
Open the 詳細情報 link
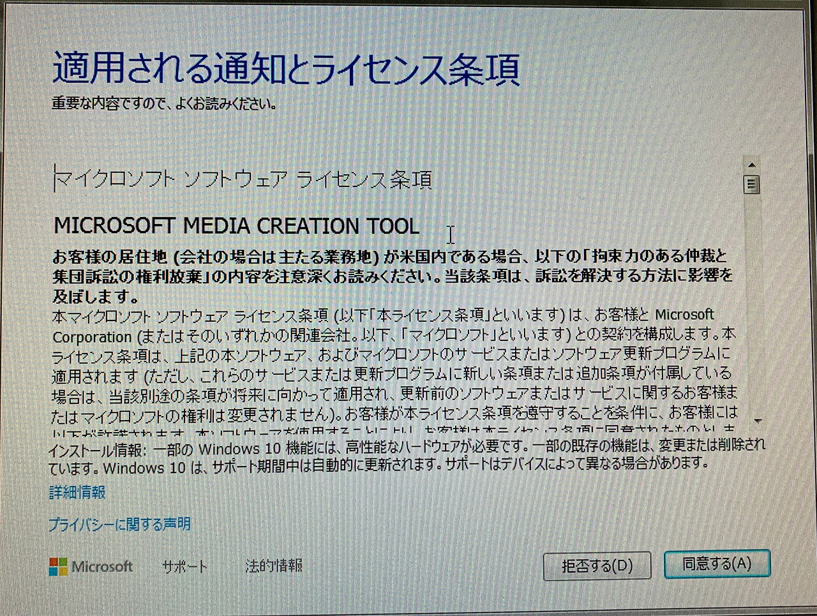77,492
